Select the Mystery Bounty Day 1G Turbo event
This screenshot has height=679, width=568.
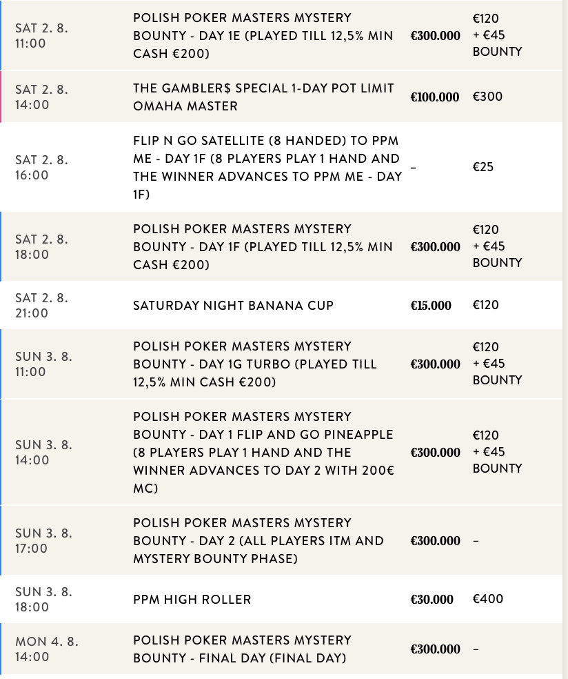click(255, 364)
